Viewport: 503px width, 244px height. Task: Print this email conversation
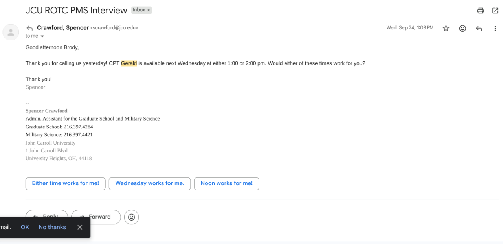pos(480,11)
